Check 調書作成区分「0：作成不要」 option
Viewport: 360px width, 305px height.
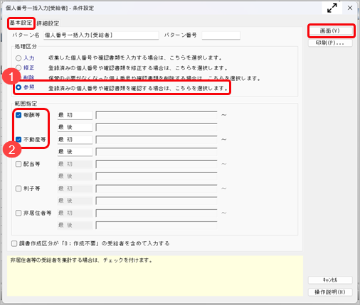point(14,243)
